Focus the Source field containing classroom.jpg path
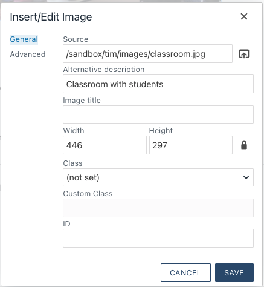The image size is (264, 287). (147, 54)
